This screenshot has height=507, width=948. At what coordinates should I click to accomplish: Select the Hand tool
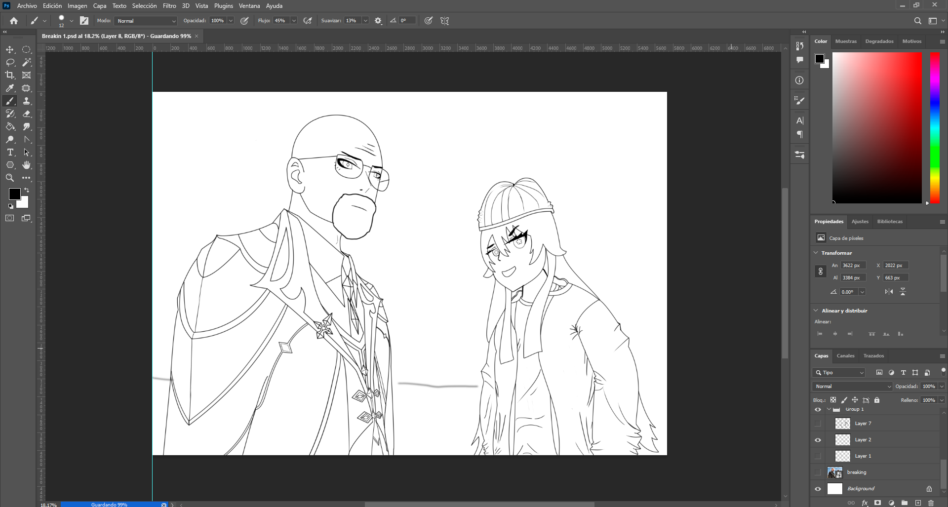point(27,165)
